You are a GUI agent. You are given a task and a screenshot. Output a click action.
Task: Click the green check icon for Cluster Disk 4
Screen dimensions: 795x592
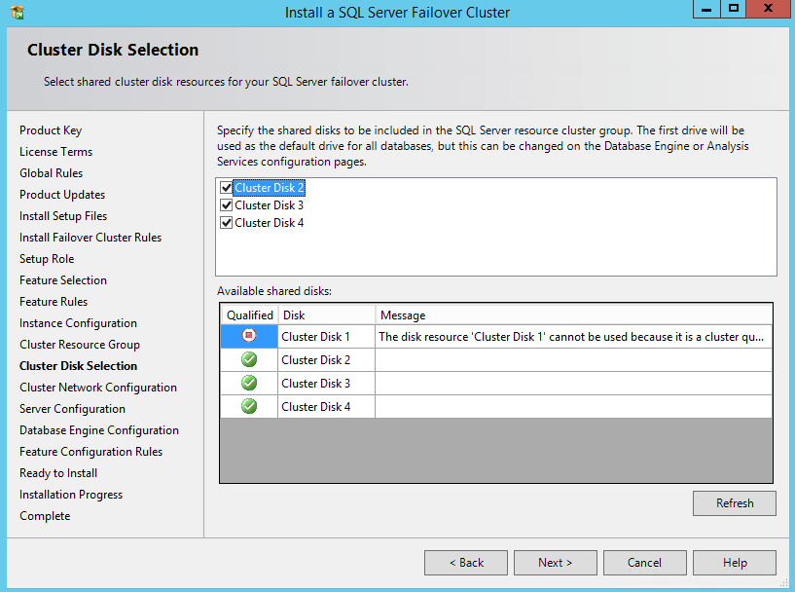pos(249,406)
